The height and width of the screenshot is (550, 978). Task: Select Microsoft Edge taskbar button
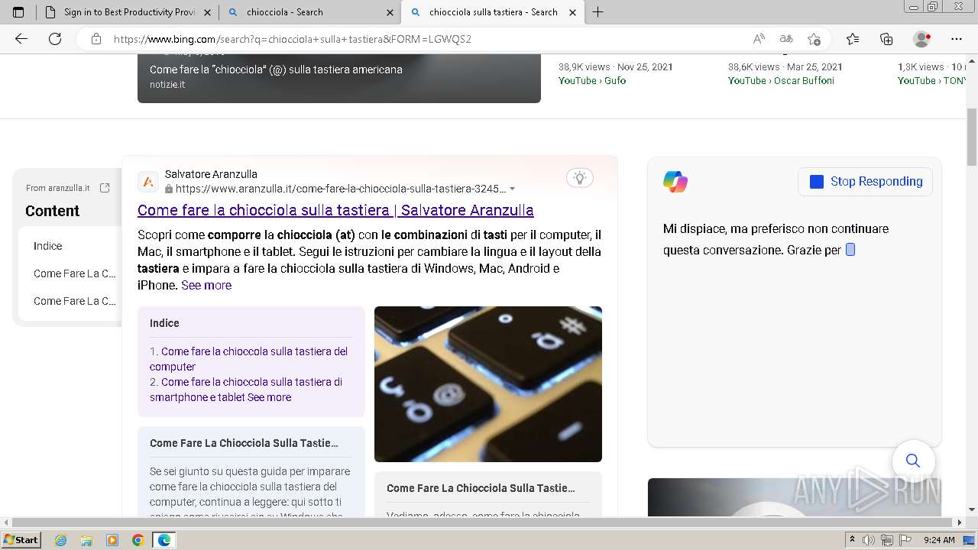[164, 540]
